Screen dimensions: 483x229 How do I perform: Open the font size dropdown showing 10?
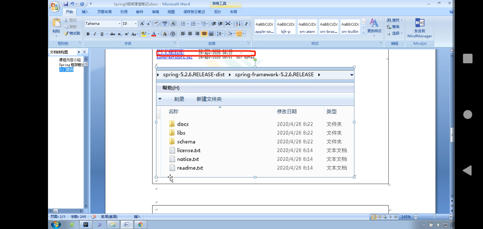(136, 24)
